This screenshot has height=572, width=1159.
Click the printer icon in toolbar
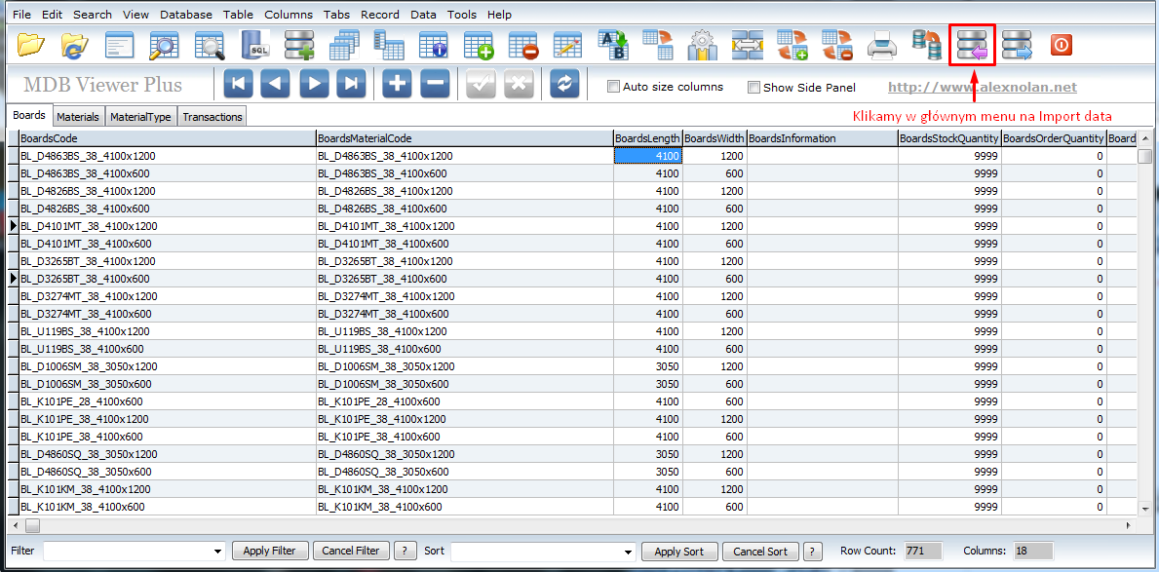point(882,45)
